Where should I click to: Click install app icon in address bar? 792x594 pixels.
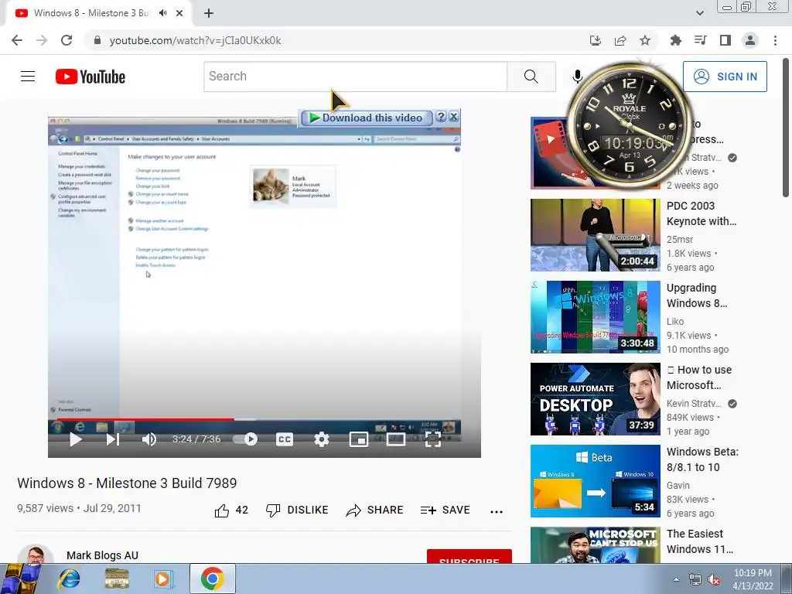[x=596, y=40]
